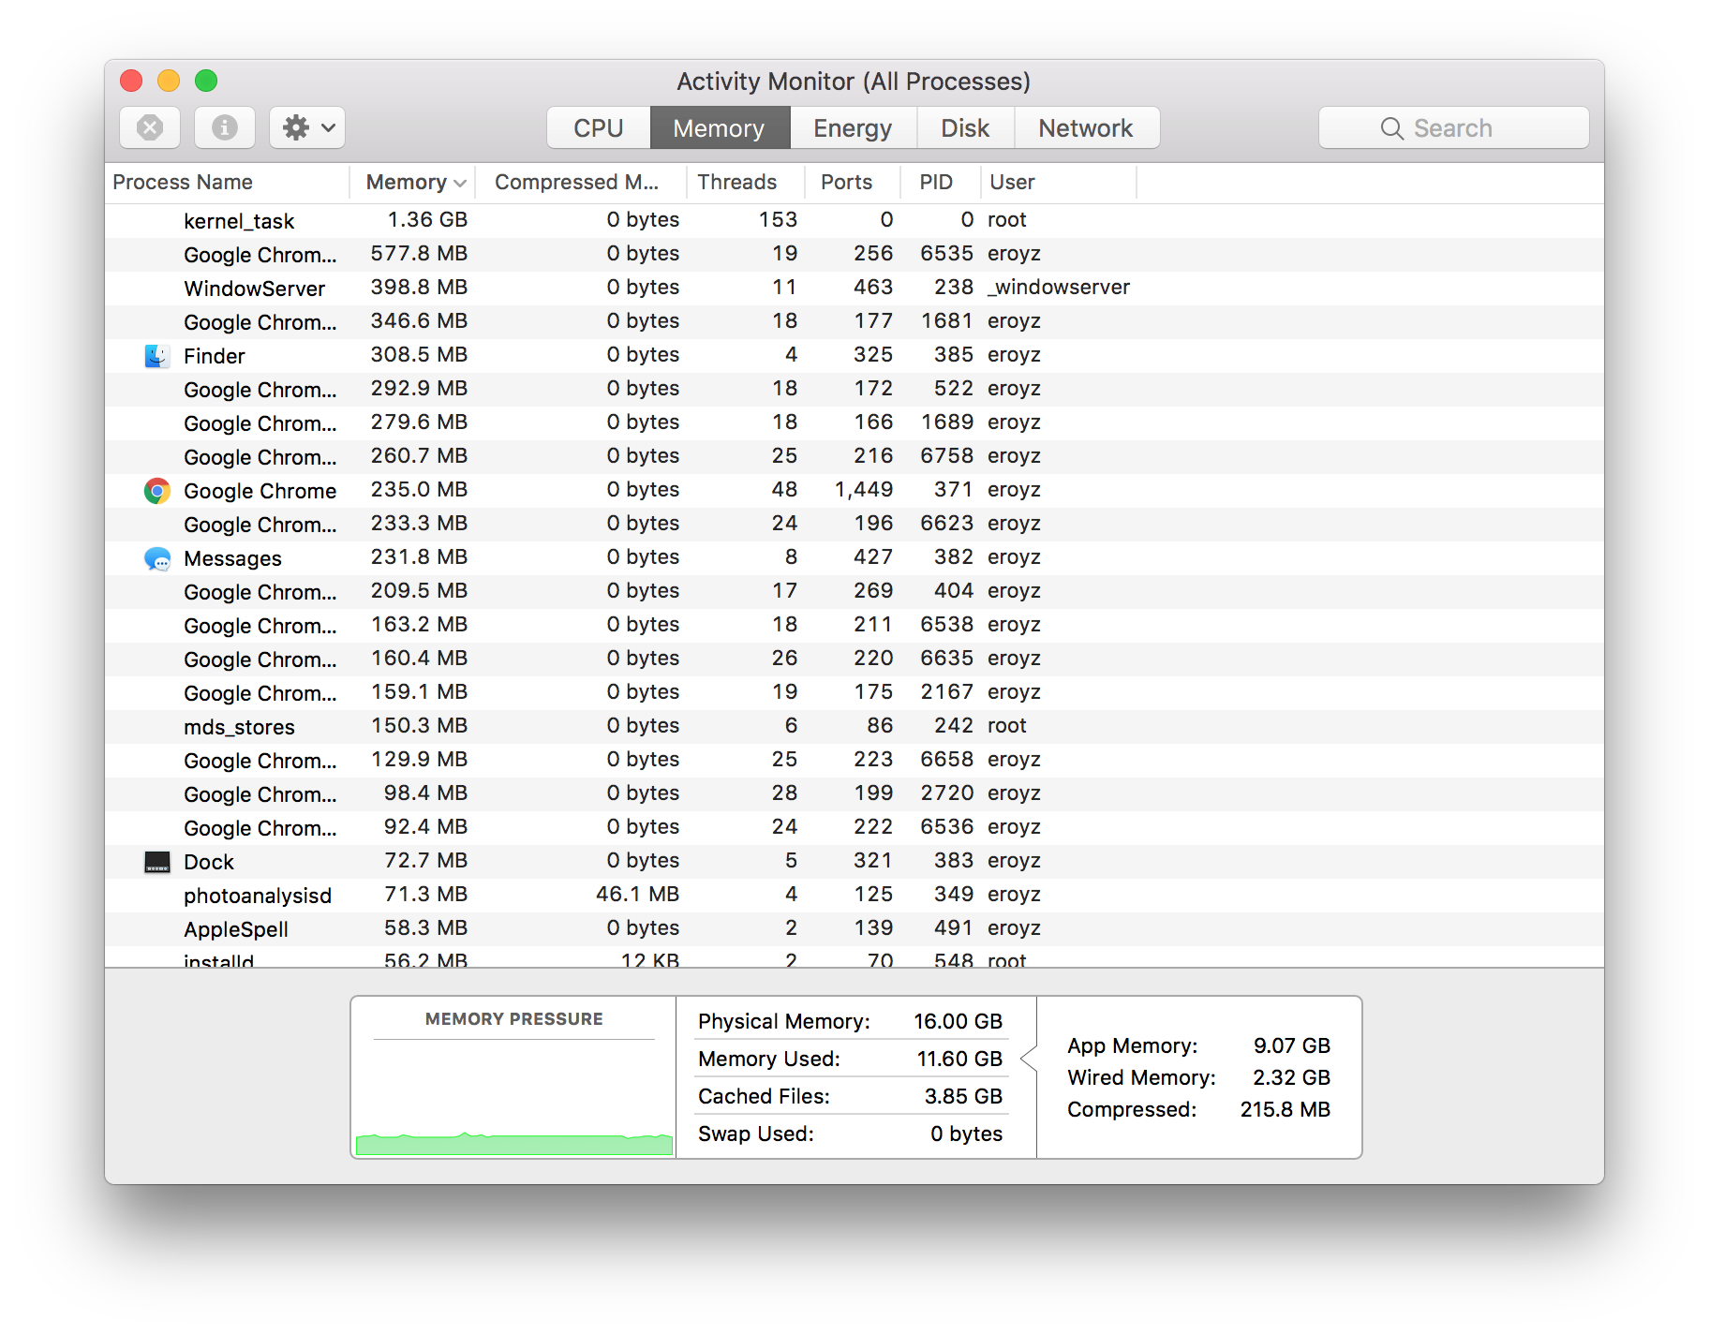Click the _windowserver user cell
Viewport: 1709px width, 1334px height.
(1059, 287)
